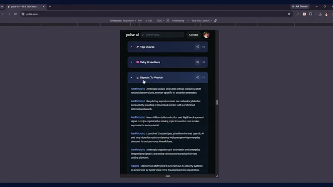The width and height of the screenshot is (333, 187).
Task: Rotate the device viewport
Action: coord(215,20)
